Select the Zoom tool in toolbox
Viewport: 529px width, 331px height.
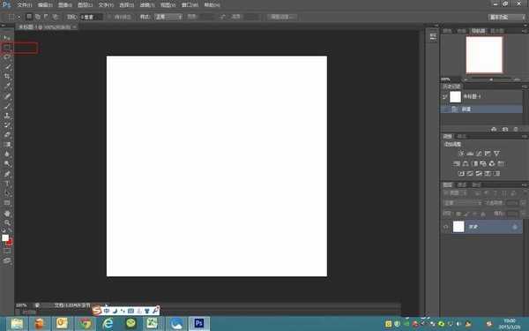pos(7,222)
